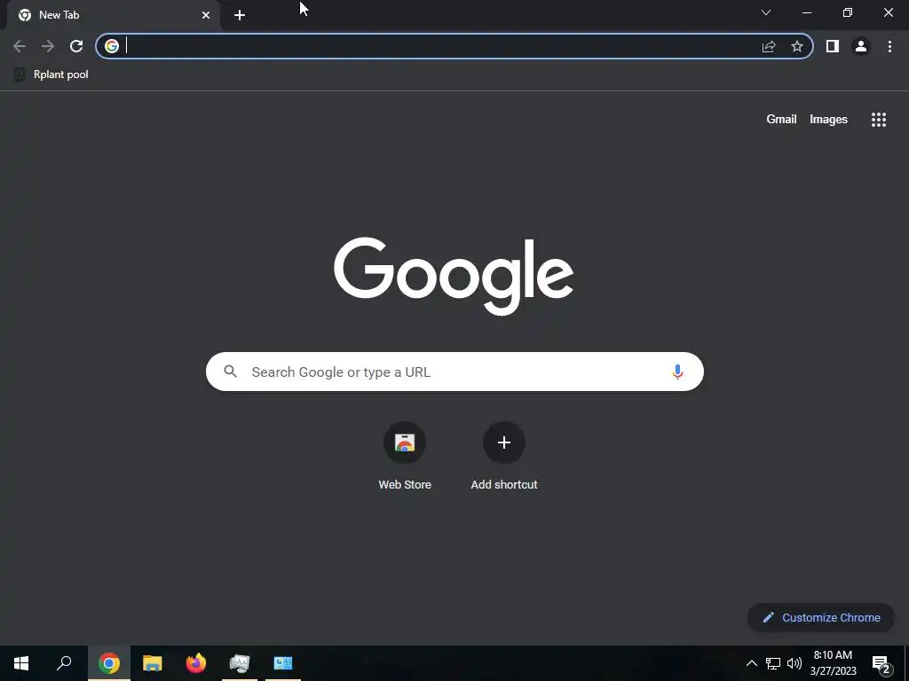The width and height of the screenshot is (909, 681).
Task: Click Chrome icon in taskbar
Action: 109,663
